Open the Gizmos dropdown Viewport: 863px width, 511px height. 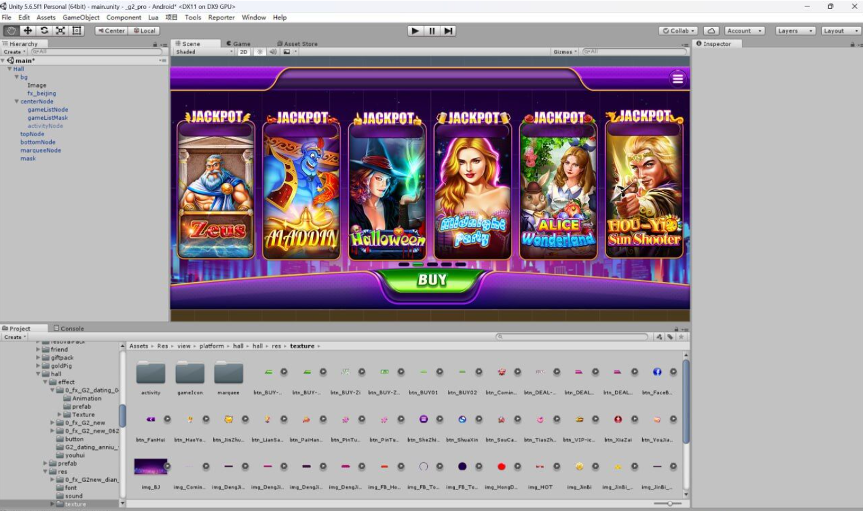(565, 52)
